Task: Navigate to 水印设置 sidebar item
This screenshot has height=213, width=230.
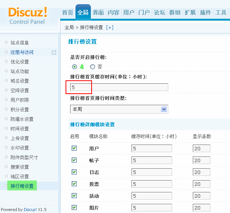Action: [20, 148]
